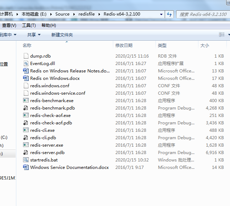Click the redis-check-aof.exe application icon
The width and height of the screenshot is (230, 206).
[26, 115]
